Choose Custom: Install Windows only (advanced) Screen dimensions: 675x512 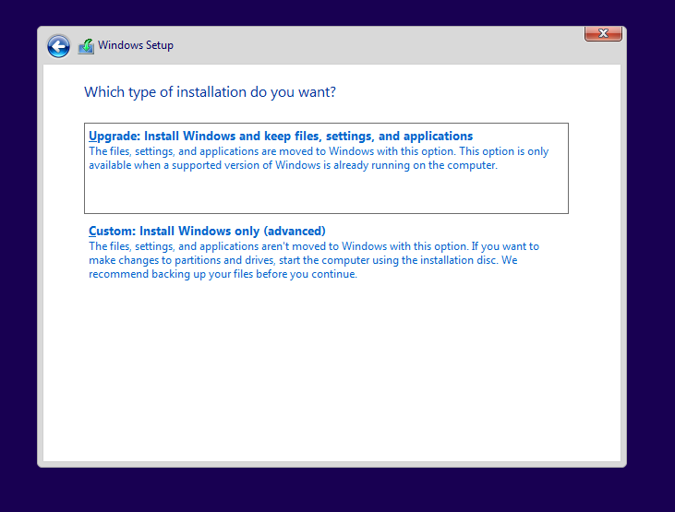click(x=207, y=231)
